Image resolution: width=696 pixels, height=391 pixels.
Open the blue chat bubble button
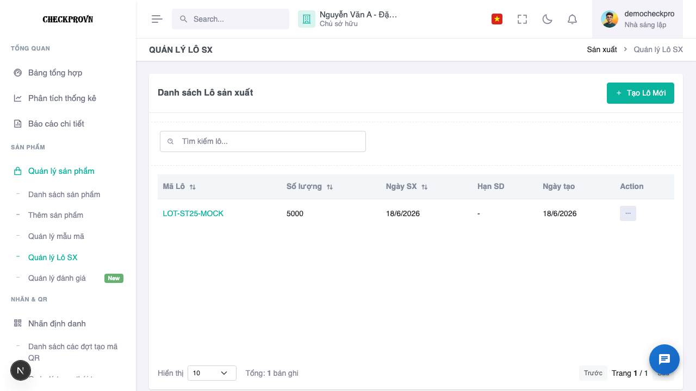tap(664, 360)
